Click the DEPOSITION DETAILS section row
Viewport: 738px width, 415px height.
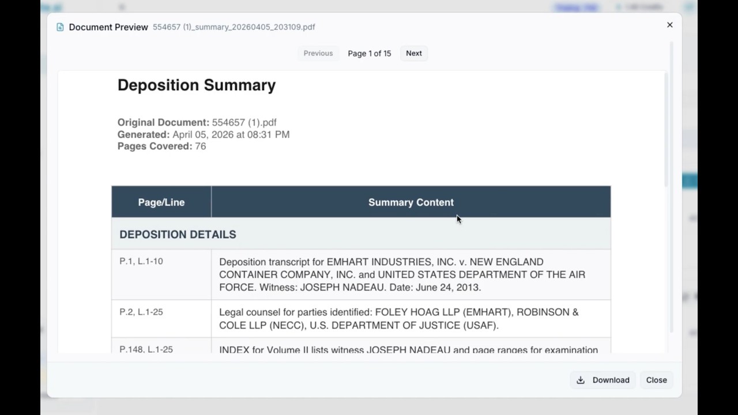coord(361,234)
